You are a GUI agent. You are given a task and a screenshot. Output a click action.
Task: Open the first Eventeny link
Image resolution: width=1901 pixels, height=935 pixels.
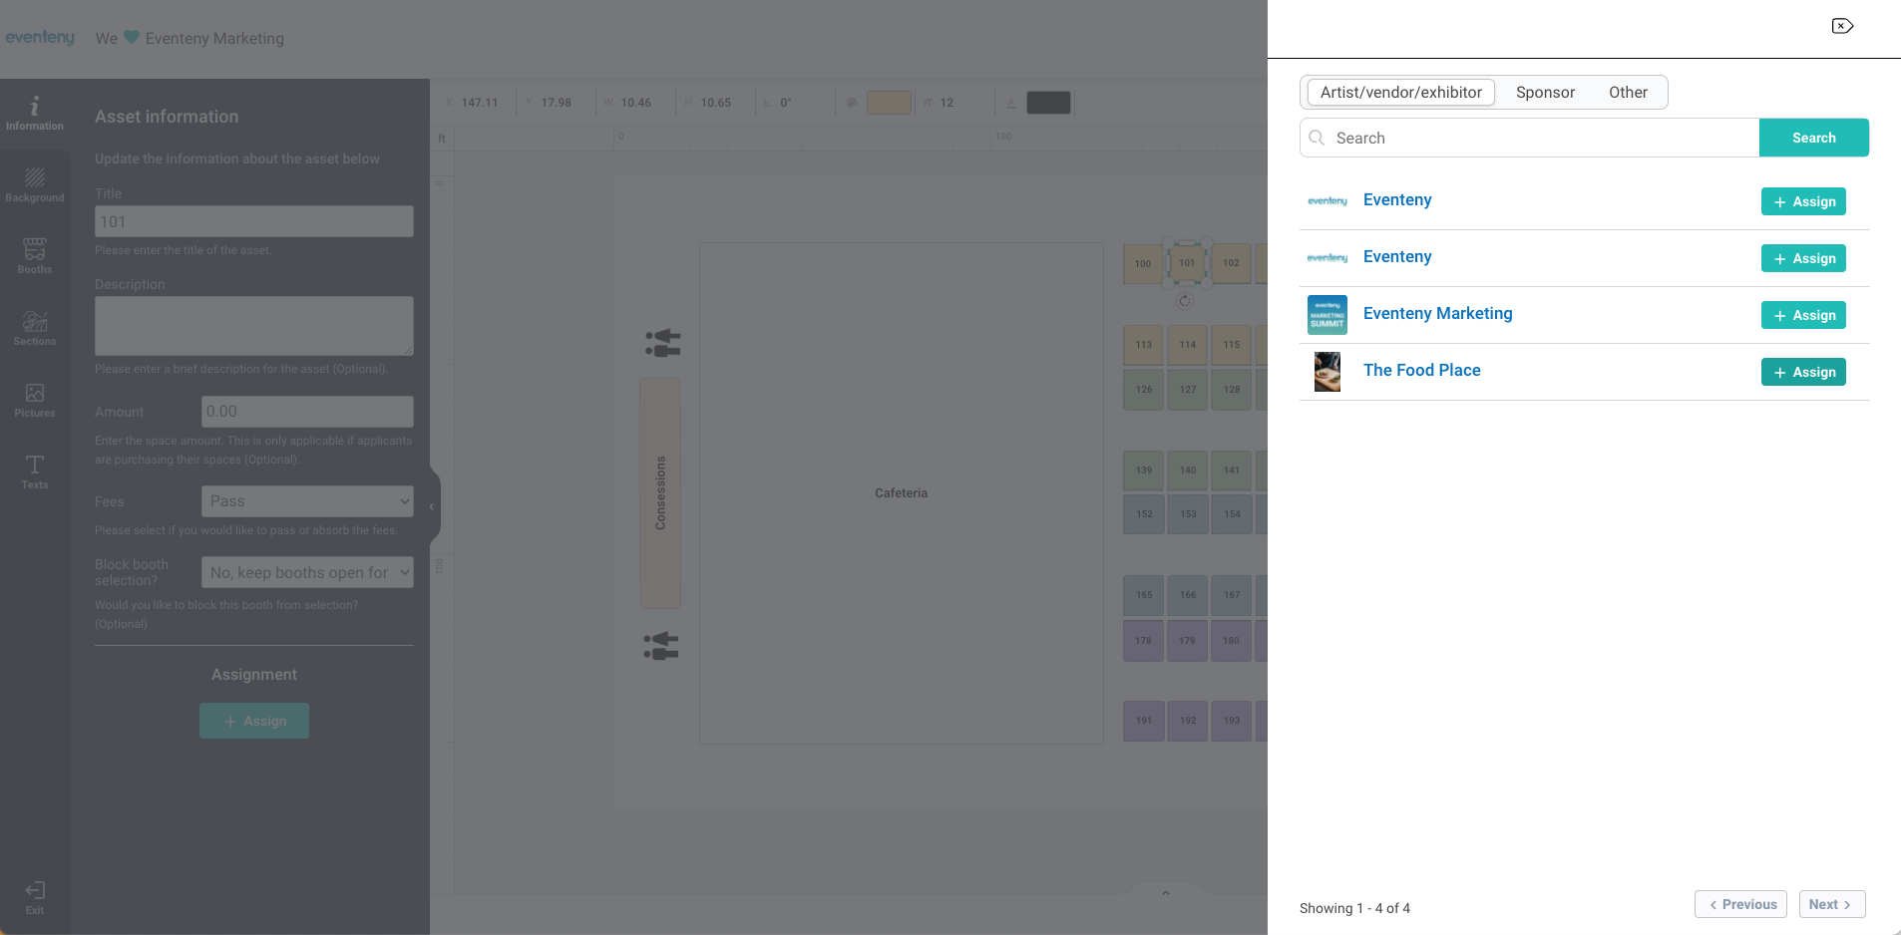pos(1397,199)
